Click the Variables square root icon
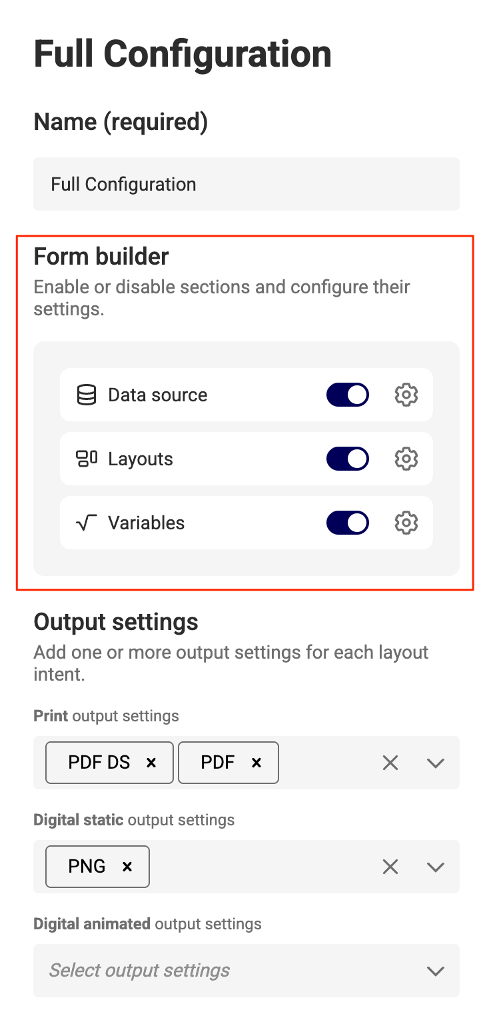This screenshot has height=1032, width=485. tap(87, 523)
